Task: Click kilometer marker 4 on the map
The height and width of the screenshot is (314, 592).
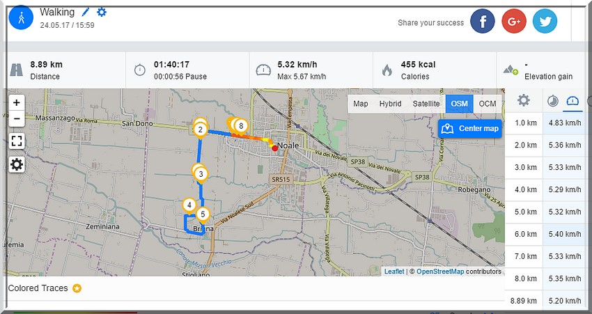Action: click(x=189, y=205)
